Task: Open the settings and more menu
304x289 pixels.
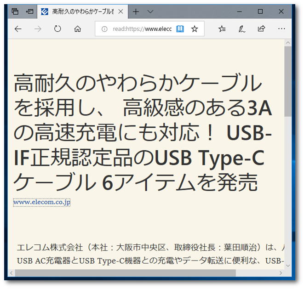Action: coord(281,29)
